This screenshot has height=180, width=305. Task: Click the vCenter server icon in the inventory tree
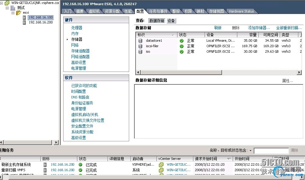[x=7, y=3]
